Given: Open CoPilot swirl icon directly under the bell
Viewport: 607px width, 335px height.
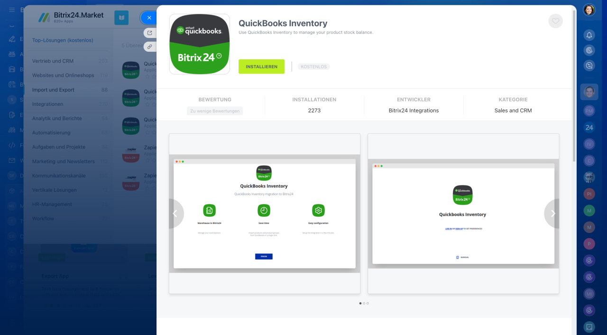Looking at the screenshot, I should [589, 50].
